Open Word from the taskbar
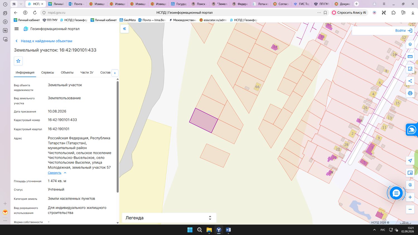 click(x=228, y=230)
